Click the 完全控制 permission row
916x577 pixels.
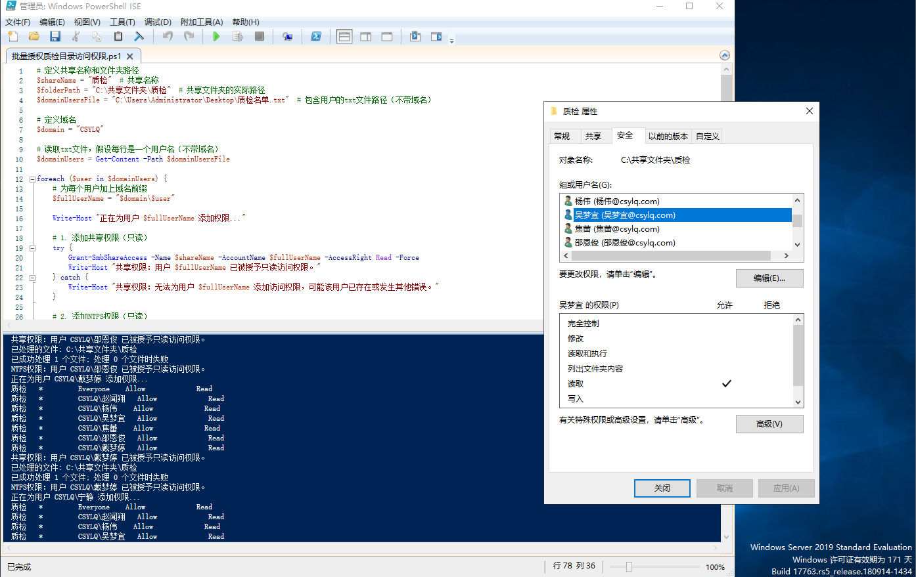coord(677,324)
